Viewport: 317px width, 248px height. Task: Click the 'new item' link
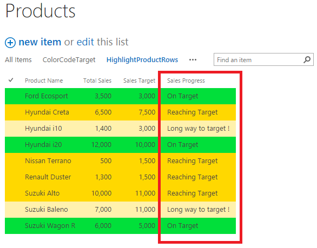[x=40, y=42]
